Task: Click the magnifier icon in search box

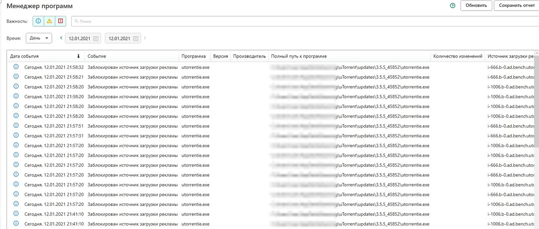Action: (76, 21)
